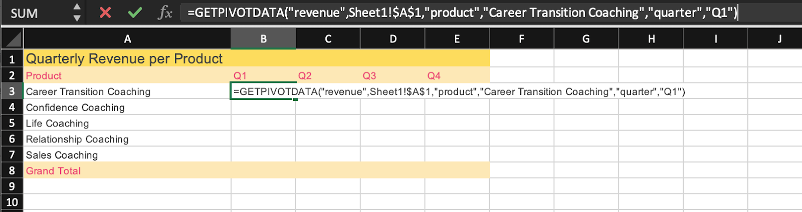
Task: Open the fx Insert Function icon
Action: click(x=165, y=12)
